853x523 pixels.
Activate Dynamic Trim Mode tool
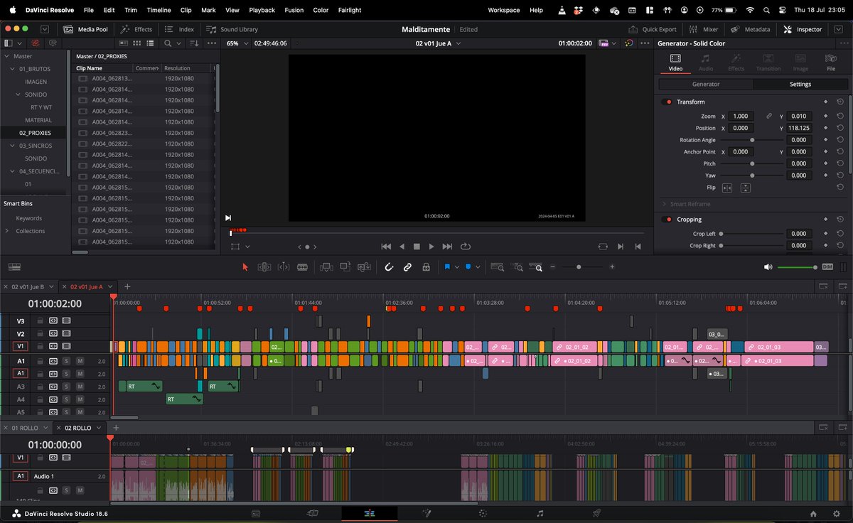(283, 267)
